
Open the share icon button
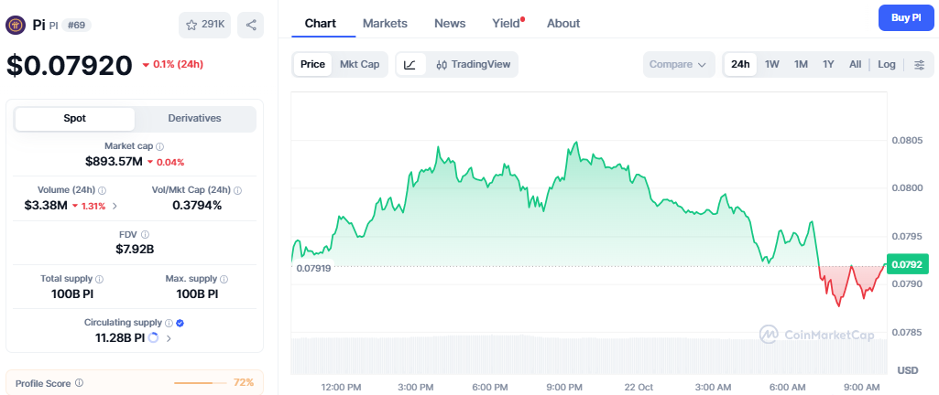[x=250, y=25]
